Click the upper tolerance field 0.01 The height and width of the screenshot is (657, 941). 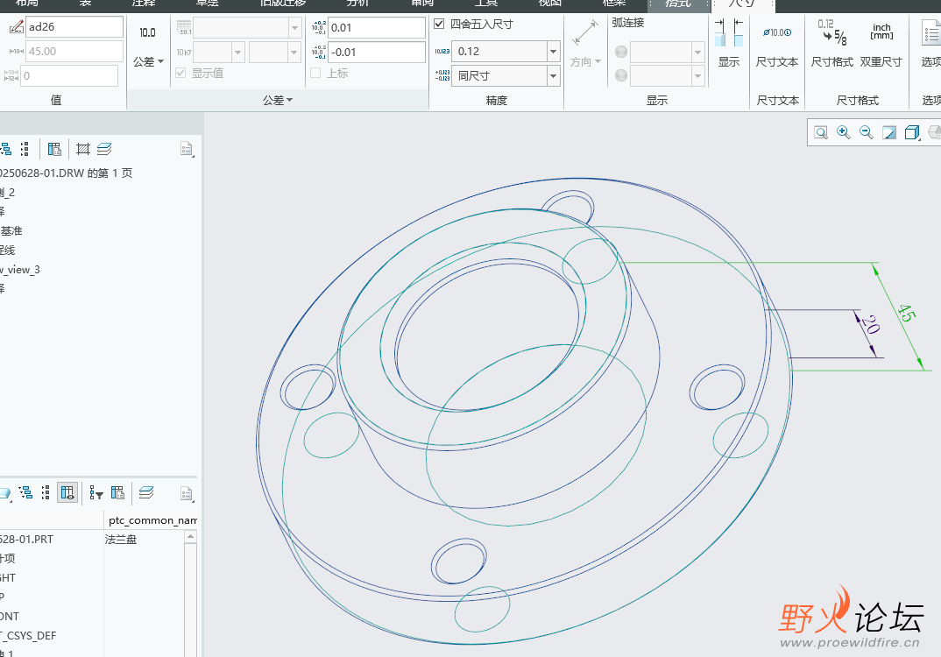click(377, 28)
